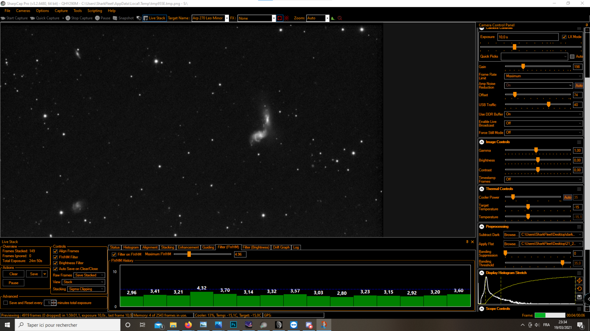Open the Preprocessing section menu icon
590x331 pixels.
pyautogui.click(x=579, y=227)
